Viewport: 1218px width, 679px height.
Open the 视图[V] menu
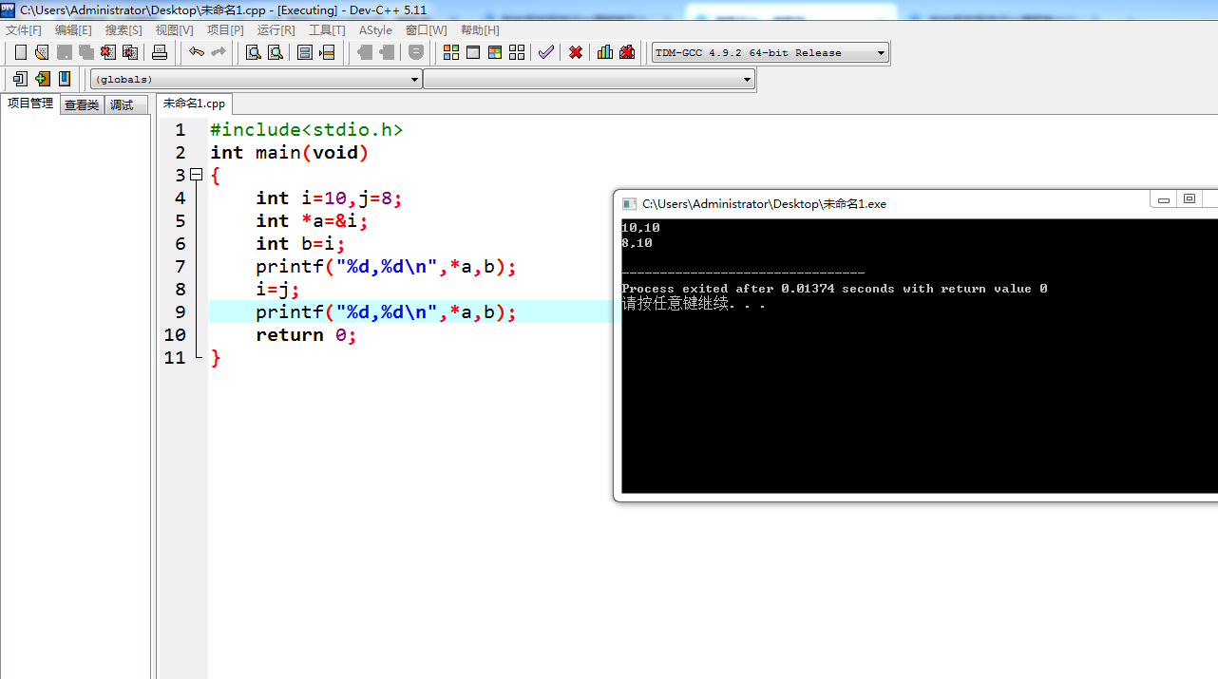pos(174,30)
